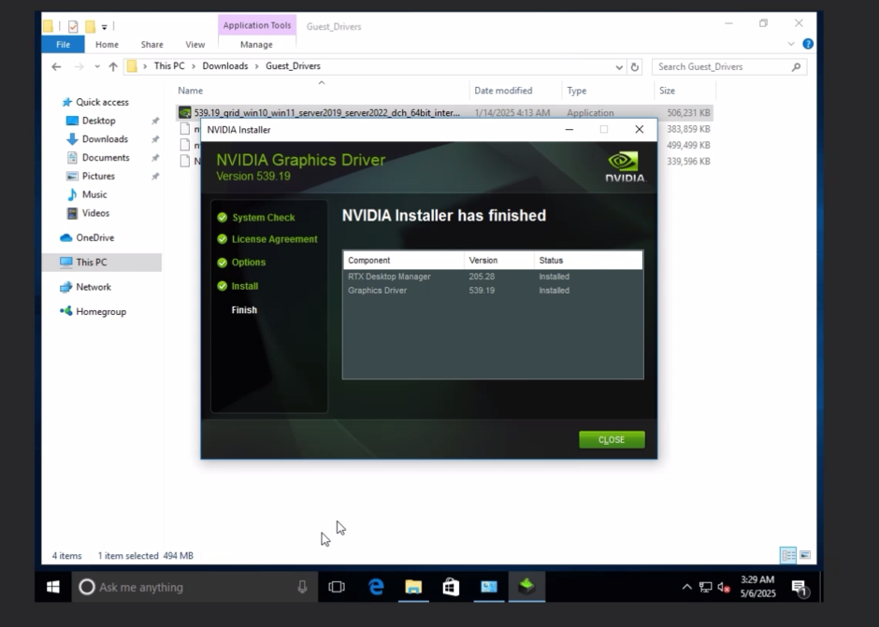
Task: Open Music in the navigation pane
Action: click(94, 194)
